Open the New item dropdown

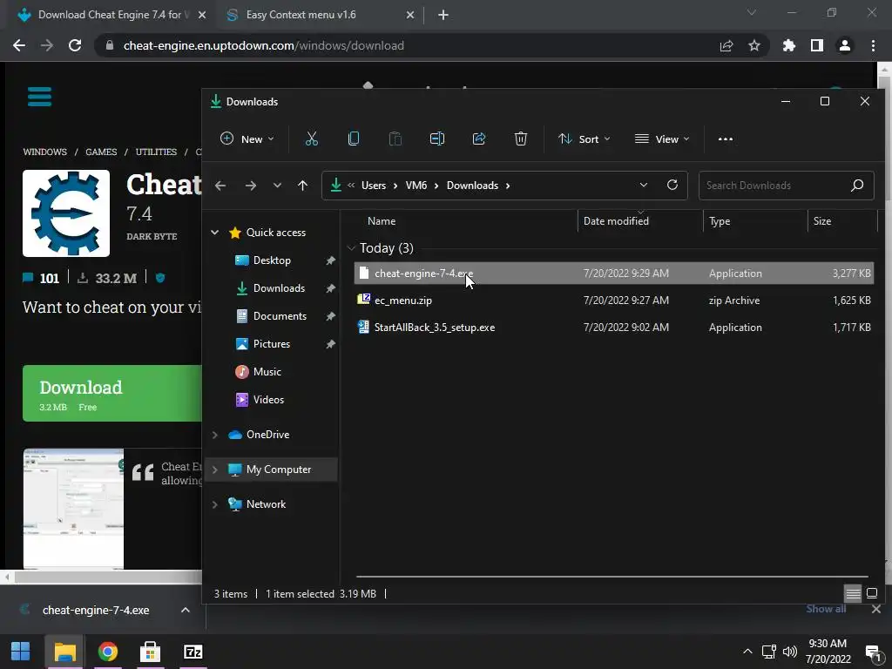click(247, 139)
